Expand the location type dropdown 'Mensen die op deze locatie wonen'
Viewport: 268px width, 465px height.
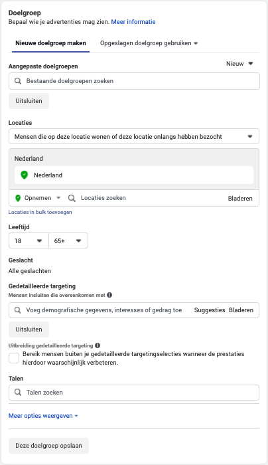coord(134,136)
